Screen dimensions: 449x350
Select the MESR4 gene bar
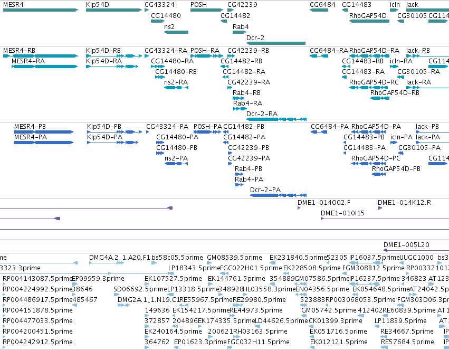tap(41, 10)
